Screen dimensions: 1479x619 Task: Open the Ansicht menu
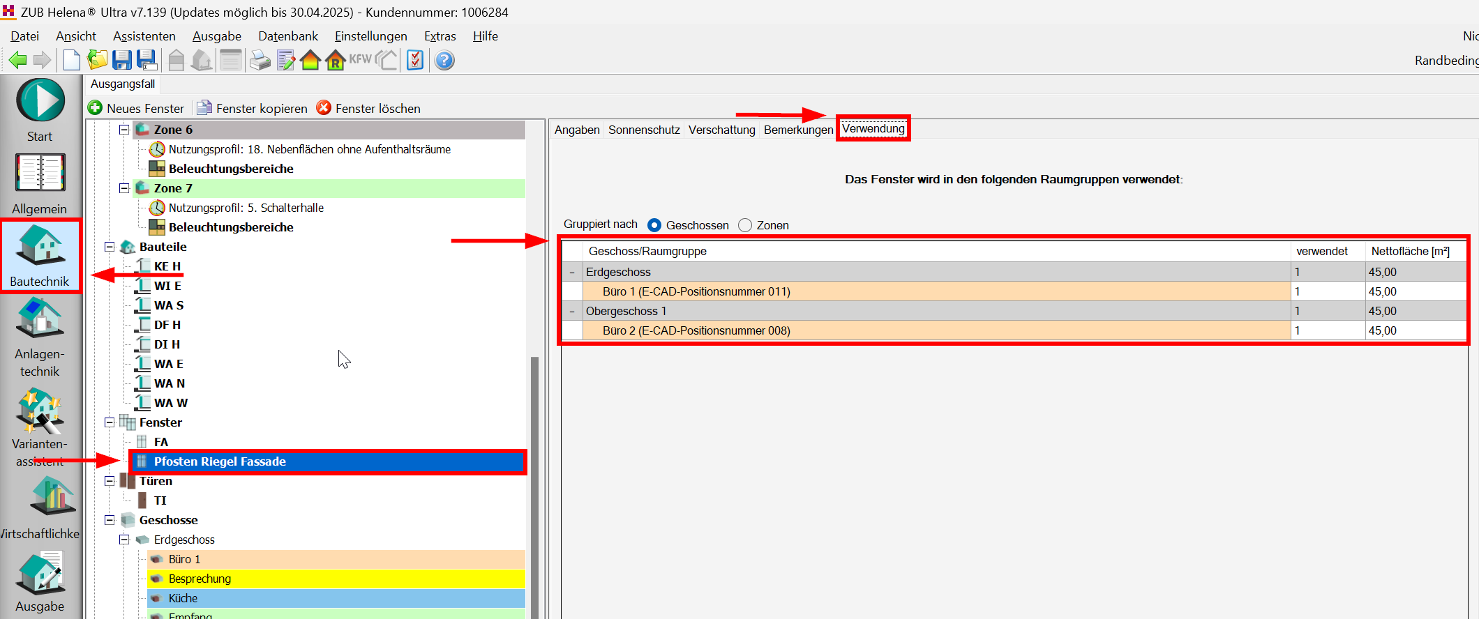(x=76, y=36)
